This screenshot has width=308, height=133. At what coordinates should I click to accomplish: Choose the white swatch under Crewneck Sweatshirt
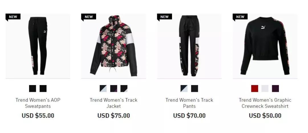(x=265, y=88)
